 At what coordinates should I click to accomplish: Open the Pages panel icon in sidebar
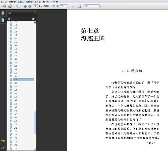[3, 13]
